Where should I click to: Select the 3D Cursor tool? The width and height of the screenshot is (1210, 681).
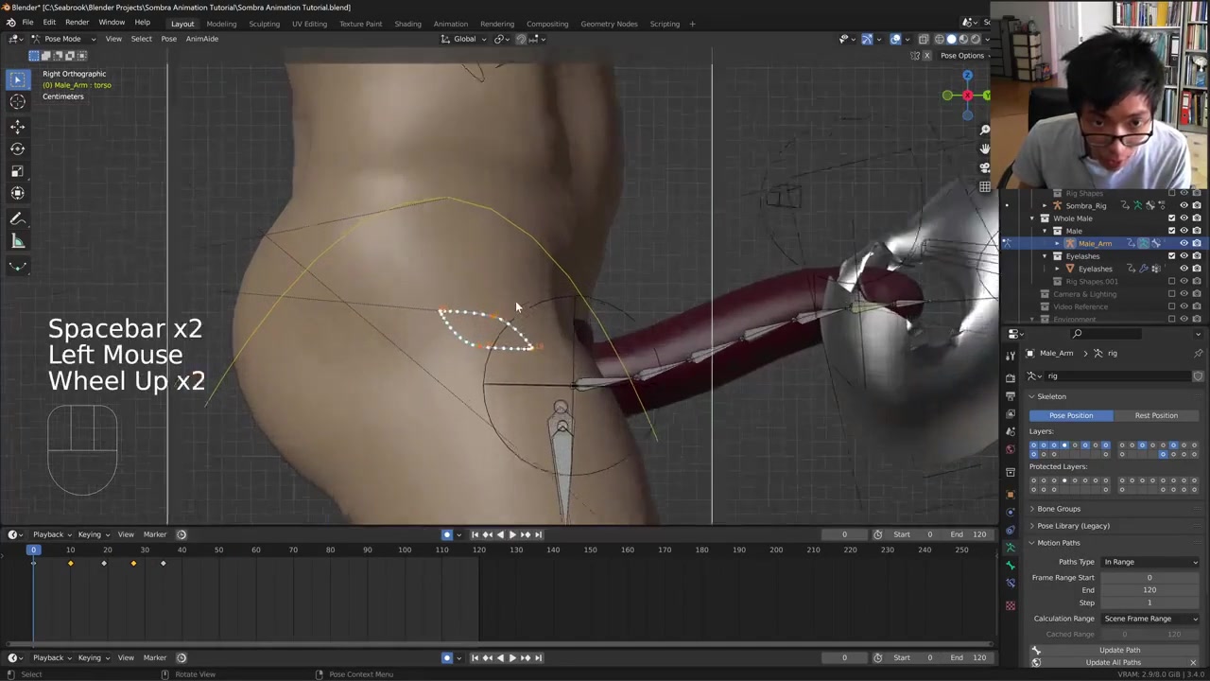point(17,102)
